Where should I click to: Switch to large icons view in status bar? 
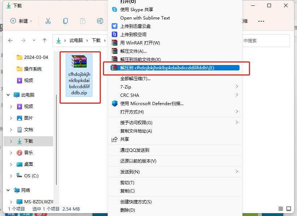(x=288, y=209)
